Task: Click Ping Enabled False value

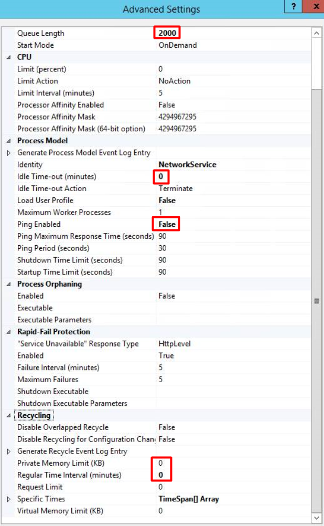Action: click(167, 224)
